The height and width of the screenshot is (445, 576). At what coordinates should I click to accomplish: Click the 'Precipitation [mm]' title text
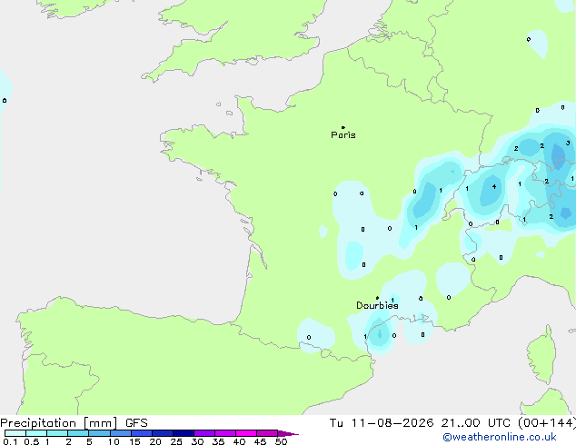pyautogui.click(x=59, y=423)
